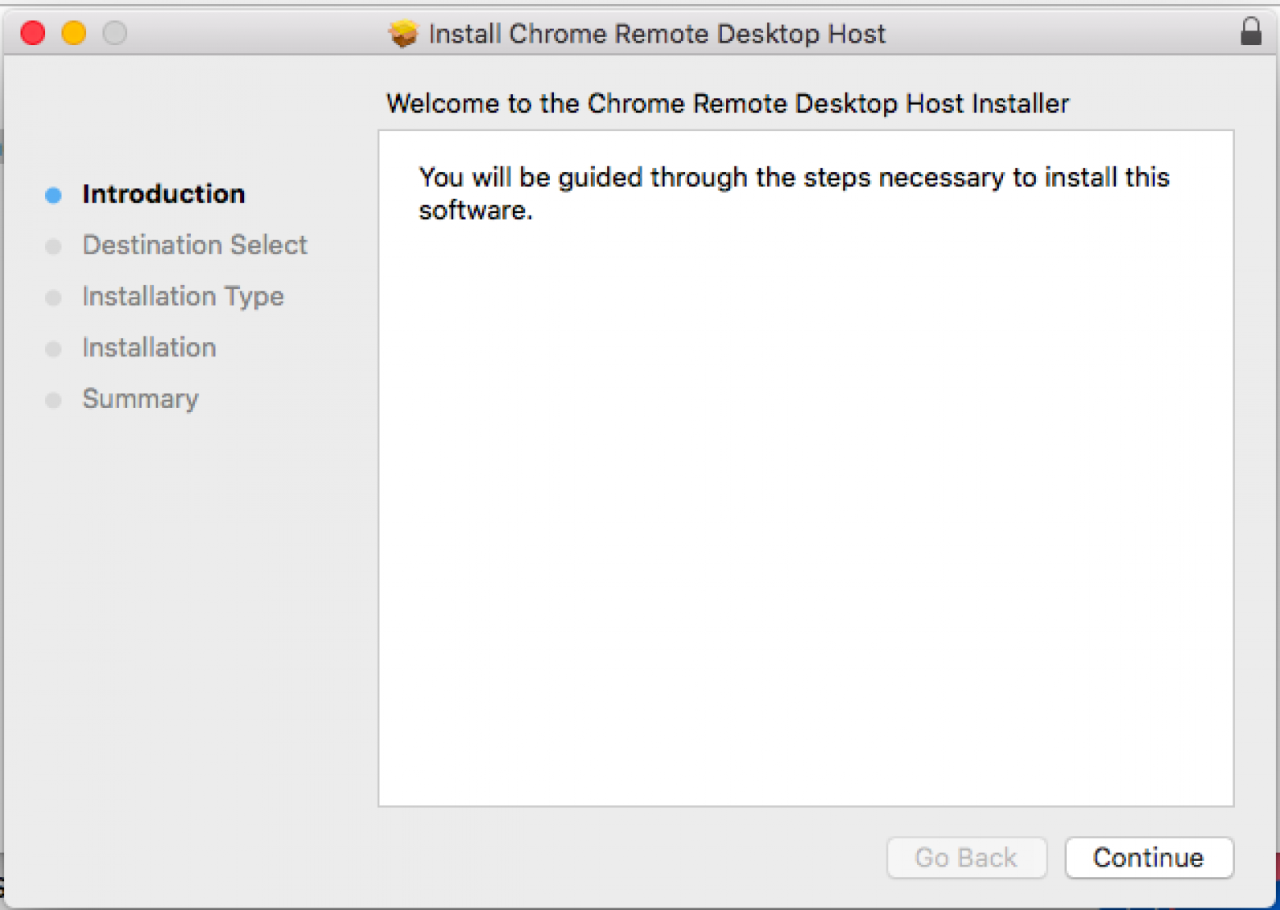Select the Installation step in sidebar
The image size is (1280, 910).
(149, 348)
